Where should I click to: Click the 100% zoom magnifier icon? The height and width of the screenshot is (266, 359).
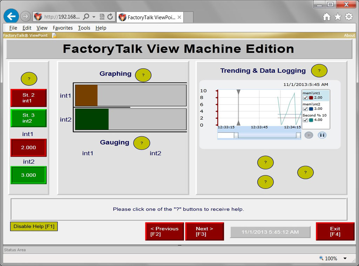coord(321,258)
